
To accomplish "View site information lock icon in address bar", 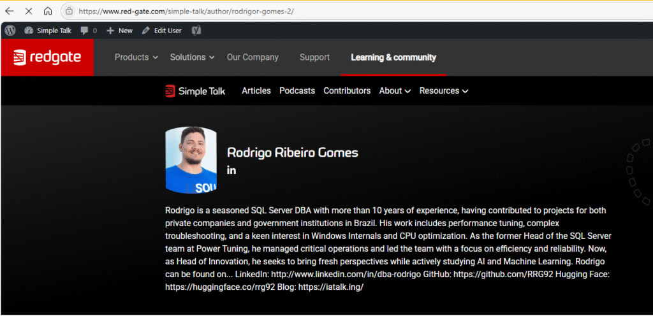I will 70,11.
